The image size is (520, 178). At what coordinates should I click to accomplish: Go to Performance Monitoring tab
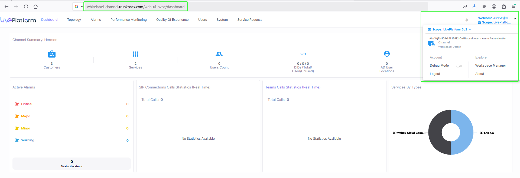(128, 20)
